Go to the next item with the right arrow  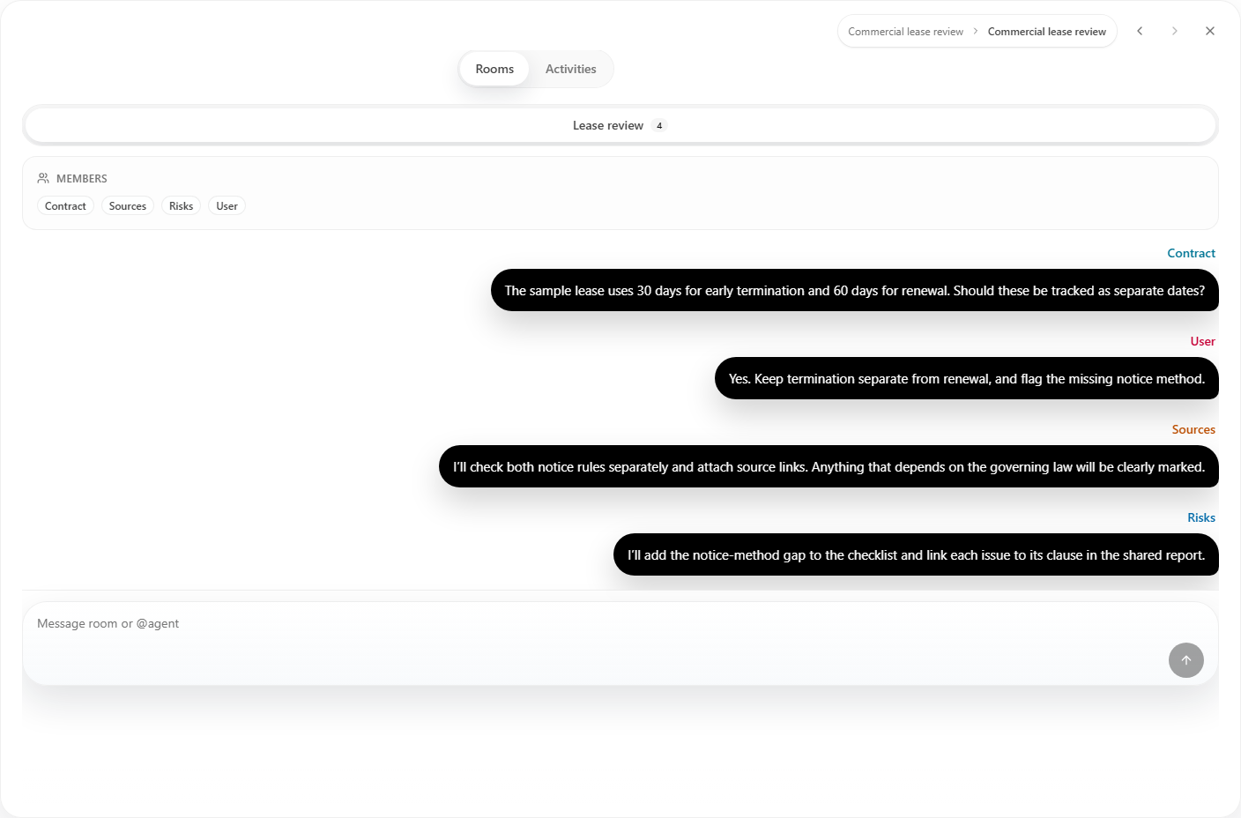click(1174, 31)
